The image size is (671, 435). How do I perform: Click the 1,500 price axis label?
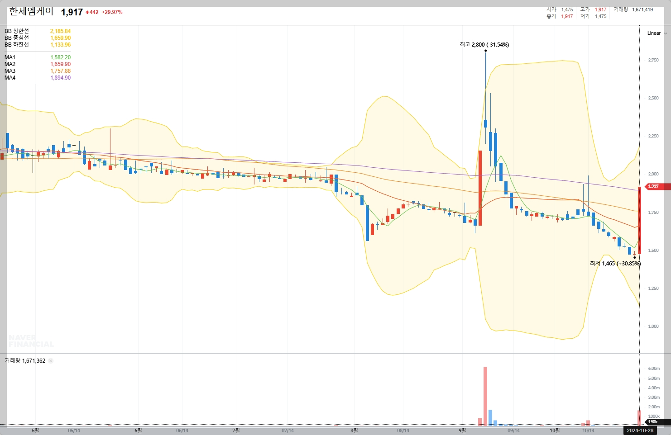tap(653, 251)
